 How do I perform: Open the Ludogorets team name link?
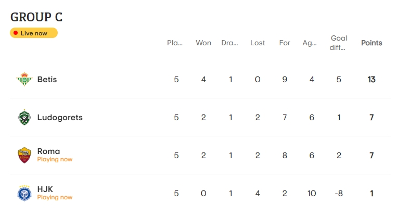[x=60, y=118]
